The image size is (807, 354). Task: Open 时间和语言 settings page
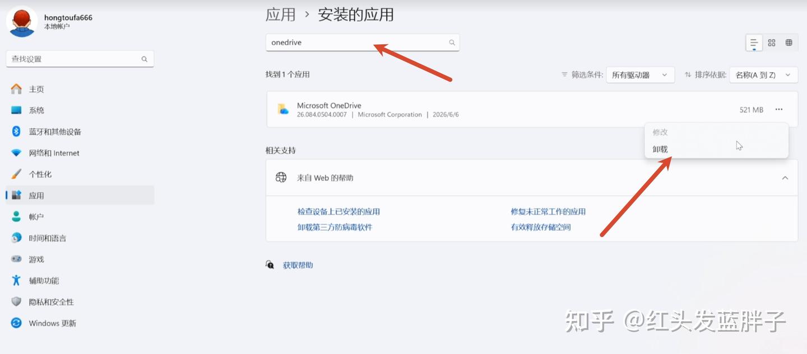point(80,238)
